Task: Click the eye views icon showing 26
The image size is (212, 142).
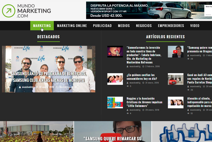Action: point(188,90)
